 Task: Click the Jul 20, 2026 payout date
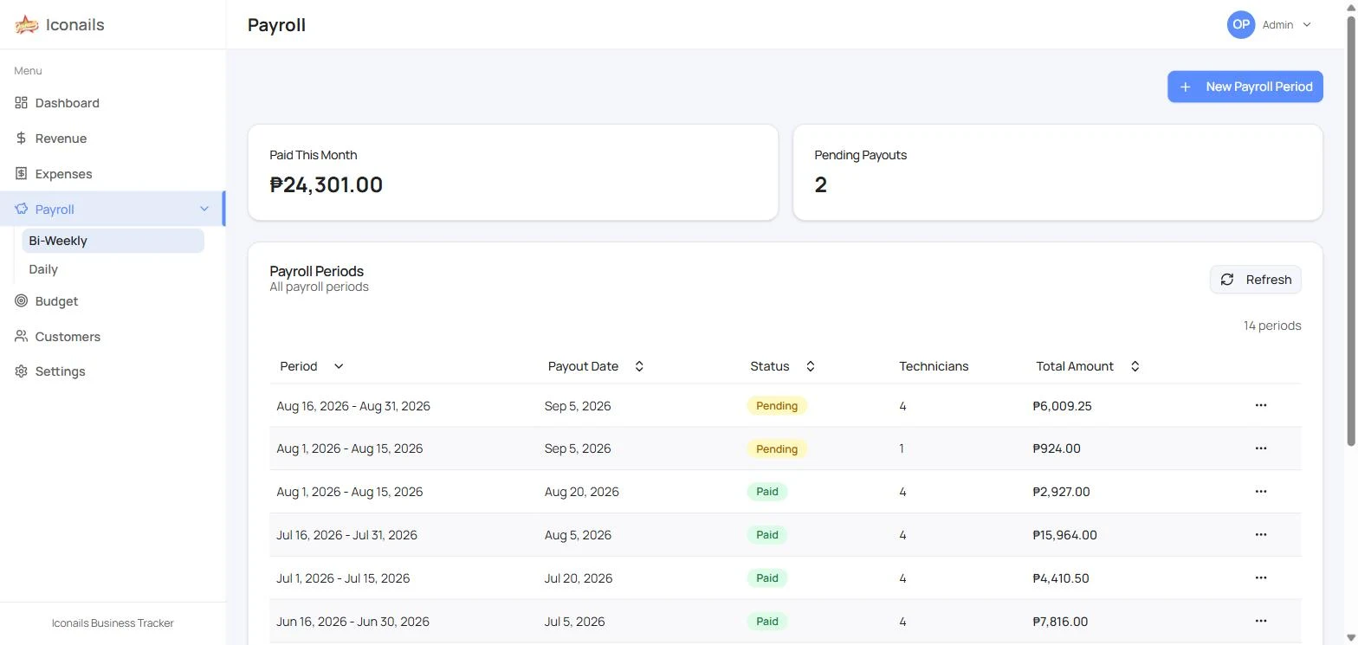pyautogui.click(x=579, y=578)
